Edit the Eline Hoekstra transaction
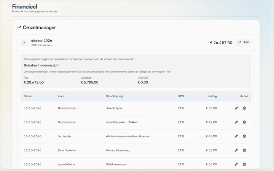 click(x=236, y=150)
